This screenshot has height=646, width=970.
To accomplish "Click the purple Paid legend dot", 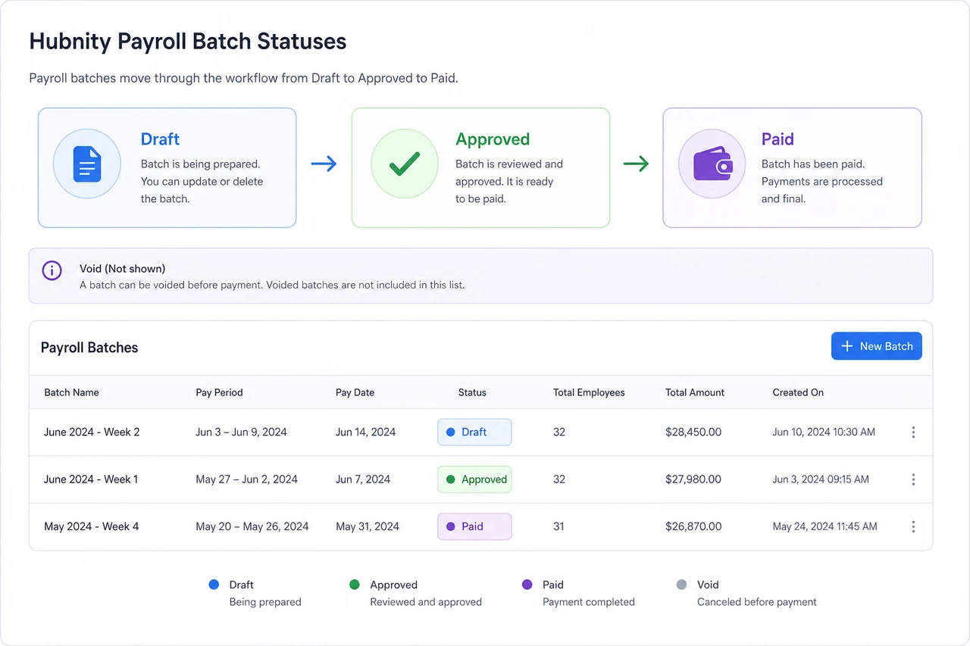I will pyautogui.click(x=527, y=585).
